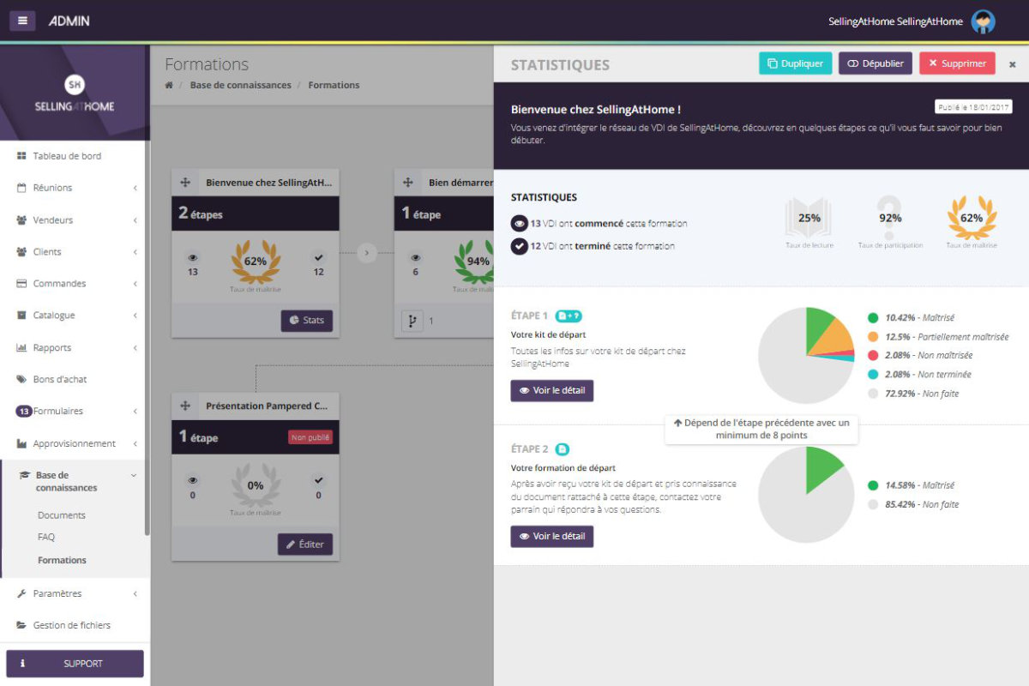Click the views eye icon on Bienvenue card
The width and height of the screenshot is (1029, 686).
tap(192, 257)
